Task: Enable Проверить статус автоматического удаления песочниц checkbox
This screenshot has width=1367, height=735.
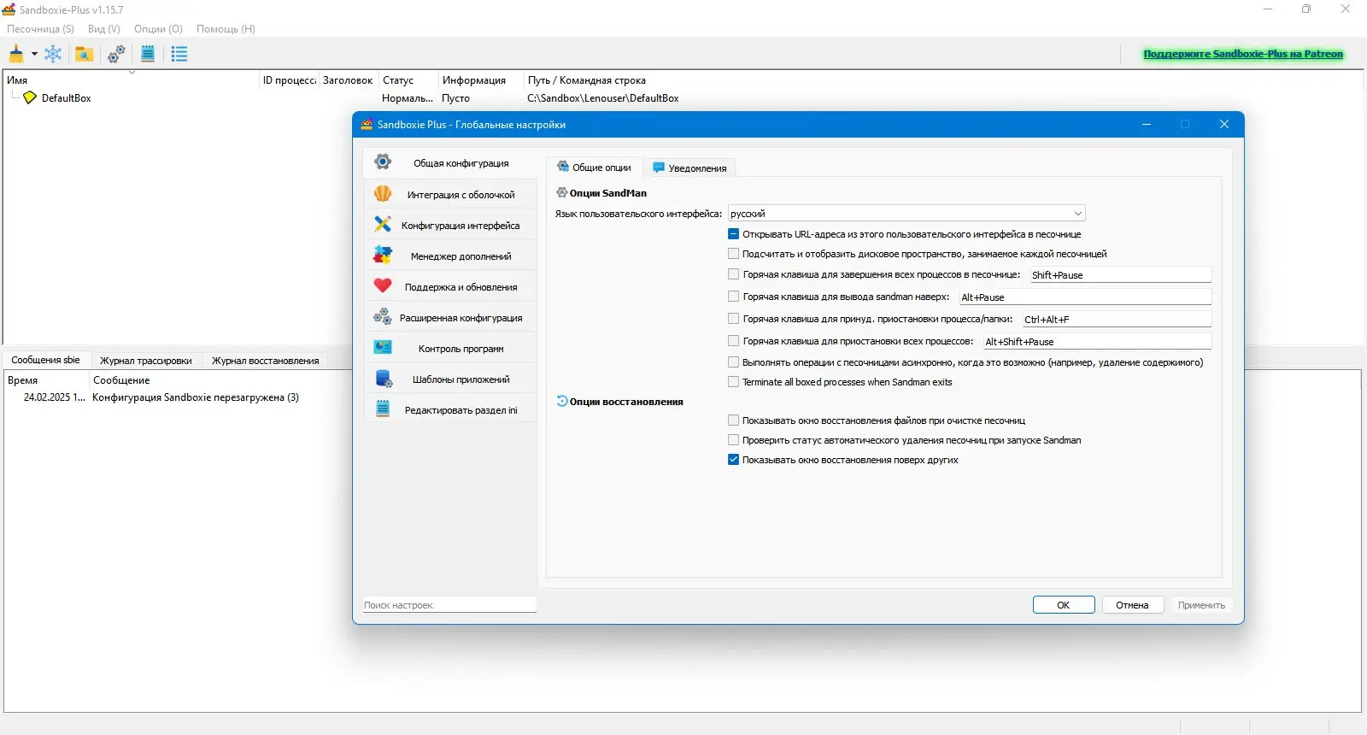Action: 733,440
